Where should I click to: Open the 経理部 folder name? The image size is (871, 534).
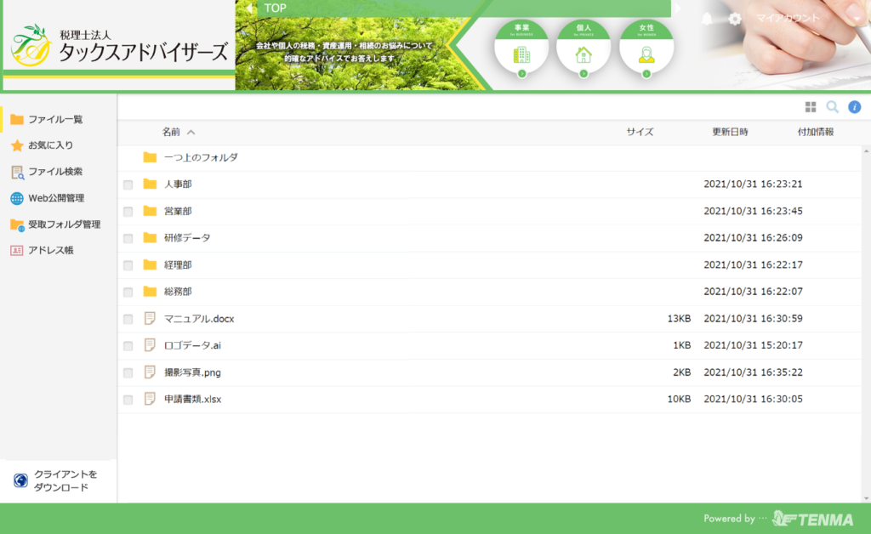coord(178,264)
